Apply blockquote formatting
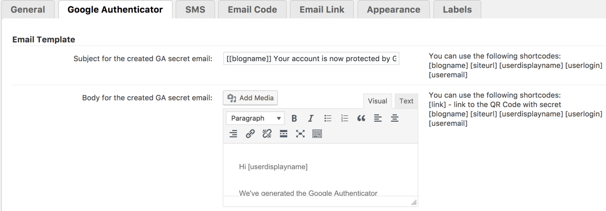Screen dimensions: 606x211 (361, 119)
